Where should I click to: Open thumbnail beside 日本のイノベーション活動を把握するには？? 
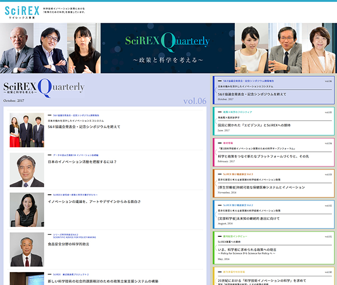27,170
